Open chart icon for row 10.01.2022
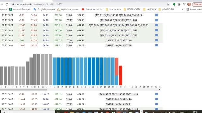Image resolution: width=202 pixels, height=113 pixels. pyautogui.click(x=157, y=99)
